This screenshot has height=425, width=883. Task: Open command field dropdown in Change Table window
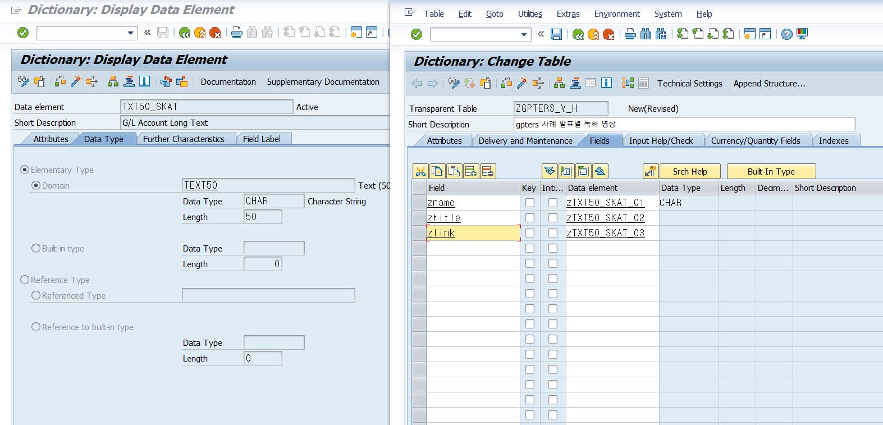(x=524, y=35)
